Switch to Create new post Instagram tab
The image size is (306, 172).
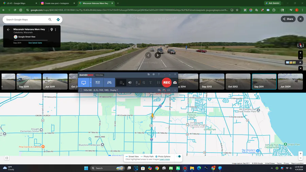[x=58, y=3]
